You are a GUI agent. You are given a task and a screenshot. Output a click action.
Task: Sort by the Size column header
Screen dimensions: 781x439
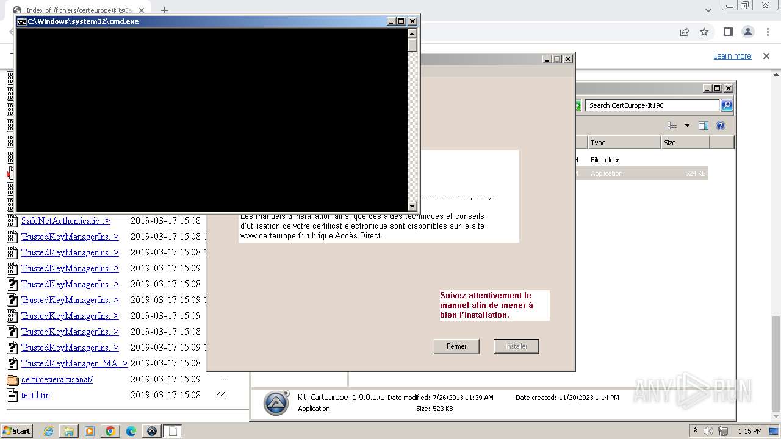(x=685, y=143)
